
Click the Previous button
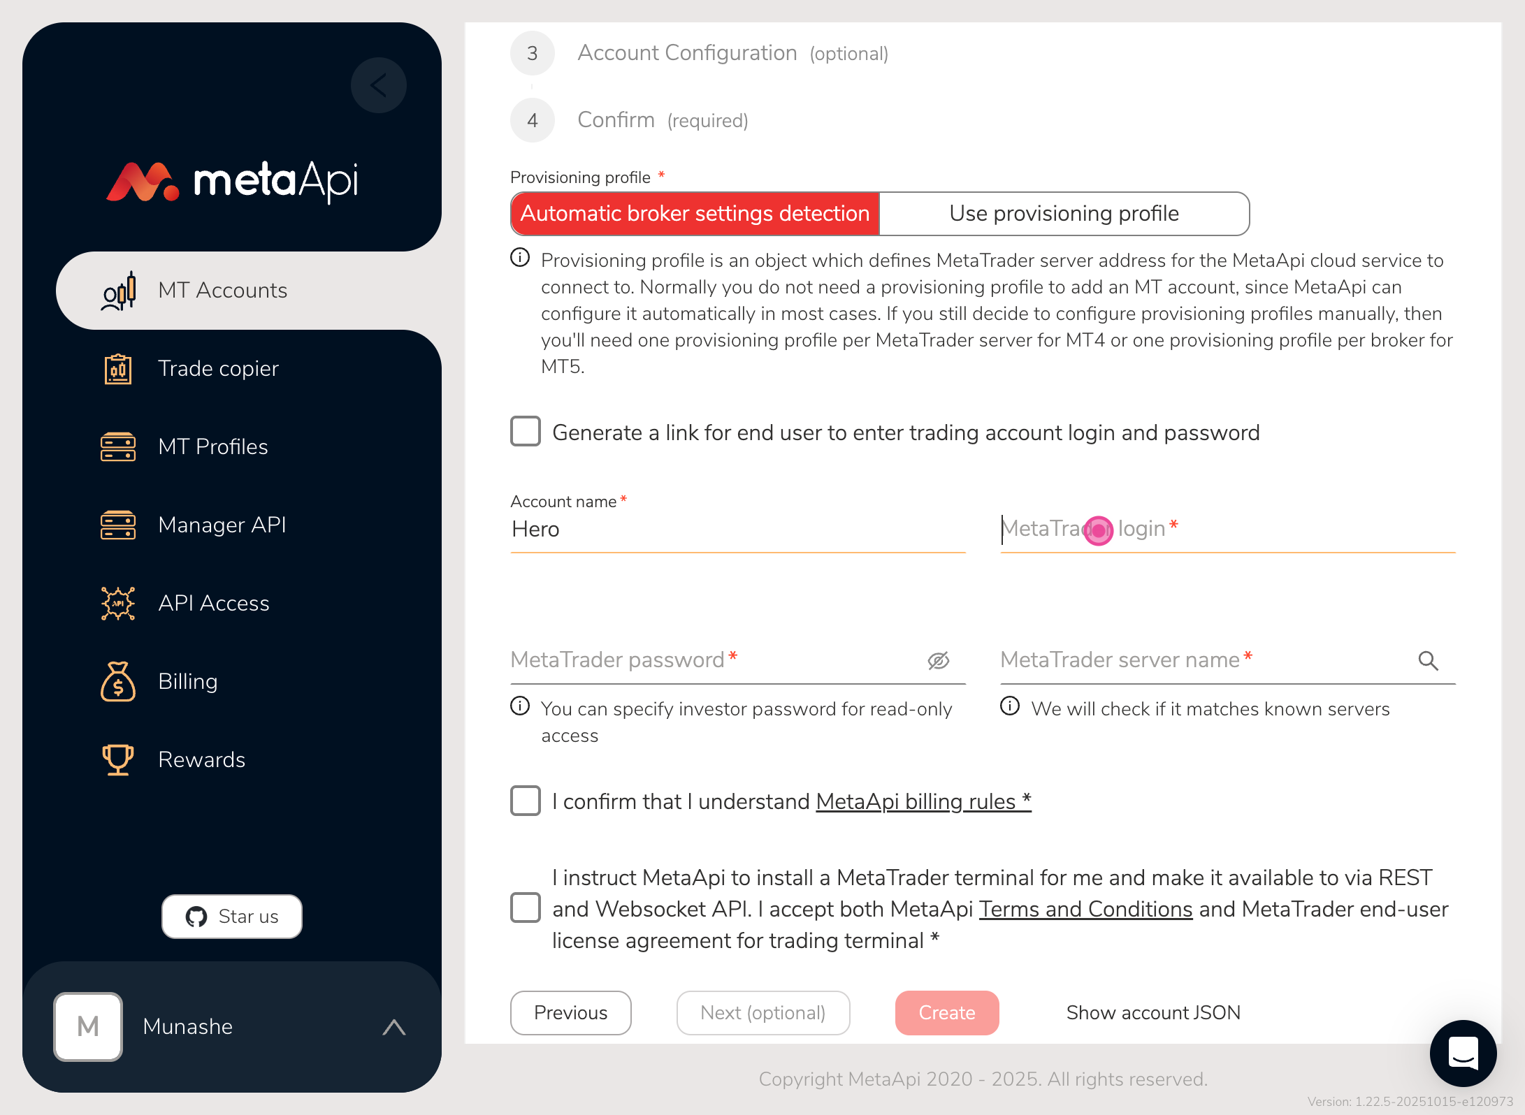[x=570, y=1013]
